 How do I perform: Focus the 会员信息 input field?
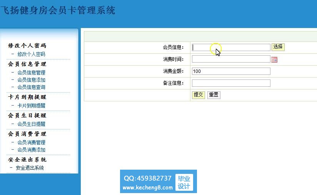click(231, 47)
